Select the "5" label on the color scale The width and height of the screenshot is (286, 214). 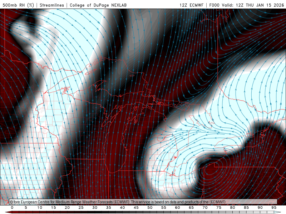[26, 208]
